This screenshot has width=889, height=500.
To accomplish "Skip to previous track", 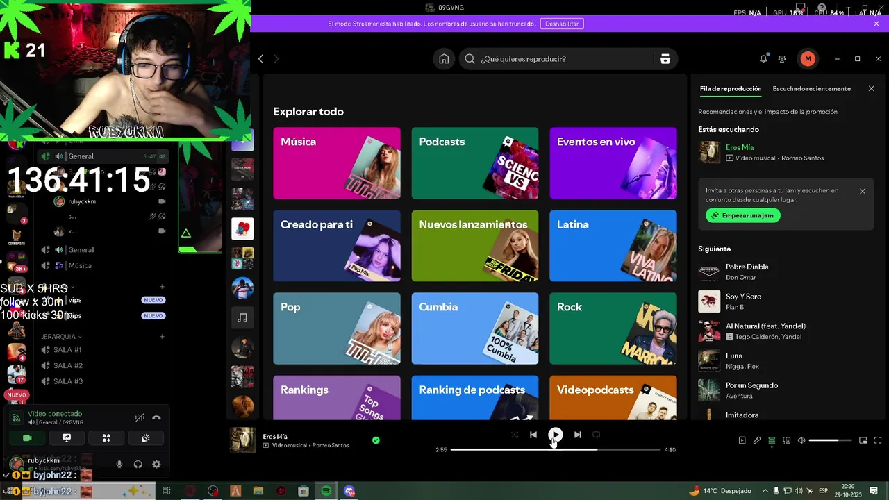I will coord(533,435).
